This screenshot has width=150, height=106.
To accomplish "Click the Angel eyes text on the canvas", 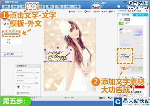I will tap(58, 56).
